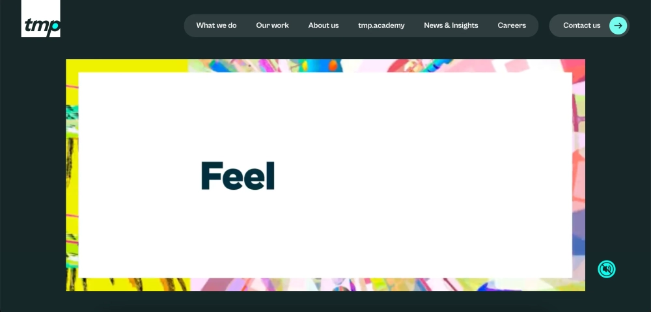651x312 pixels.
Task: Click the Feel headline in the video
Action: 238,175
